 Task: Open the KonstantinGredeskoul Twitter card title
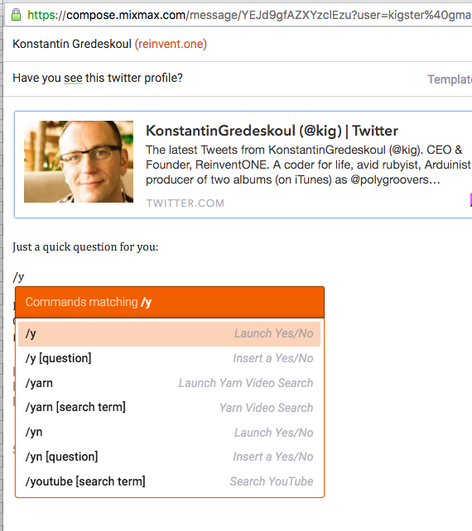coord(272,131)
